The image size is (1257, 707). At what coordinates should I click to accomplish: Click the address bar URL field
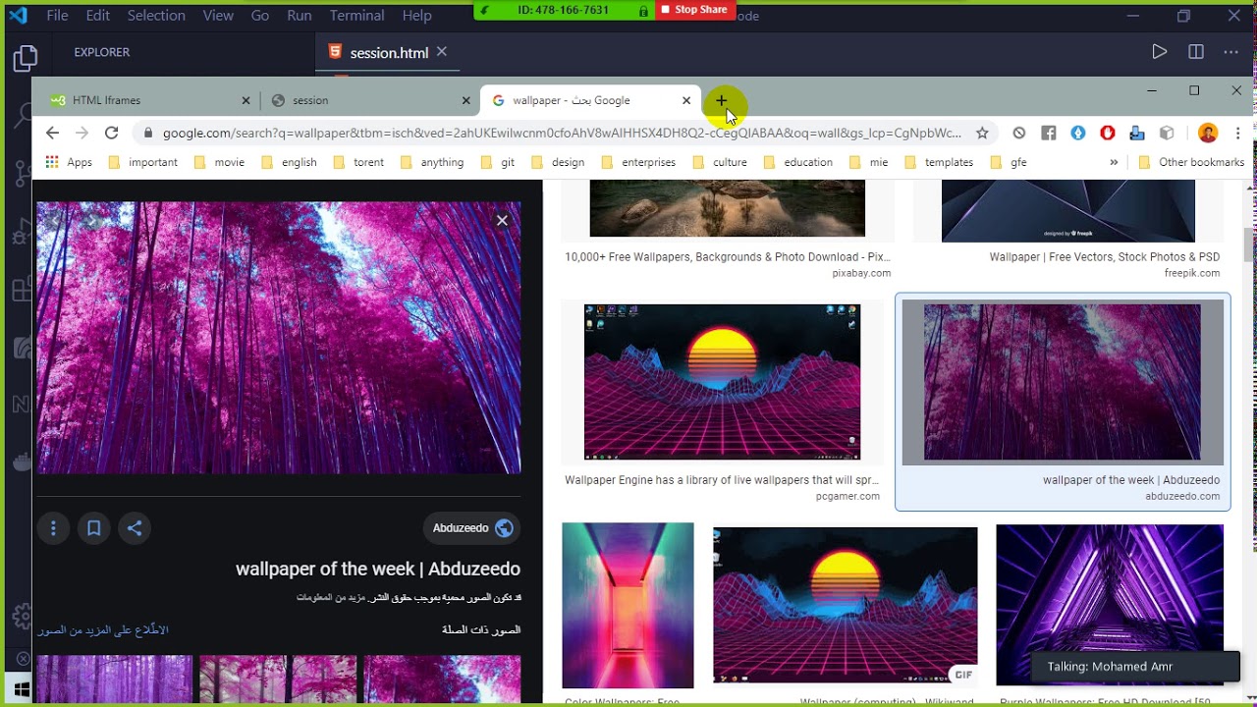point(562,133)
